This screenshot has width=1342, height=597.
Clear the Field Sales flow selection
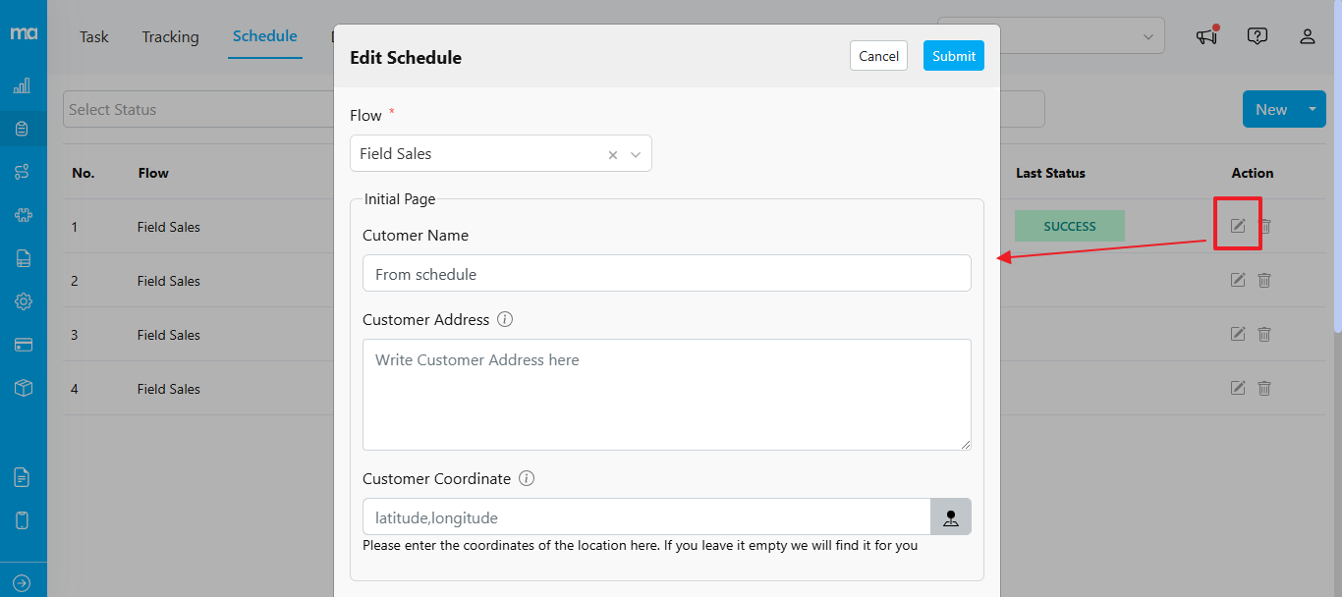point(613,154)
